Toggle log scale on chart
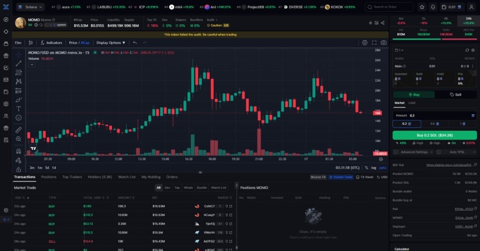Viewport: 480px width, 251px height. (374, 168)
